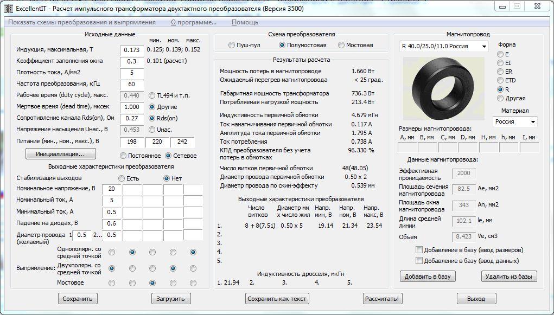
Task: Click the core volume field 8.423
Action: (464, 236)
